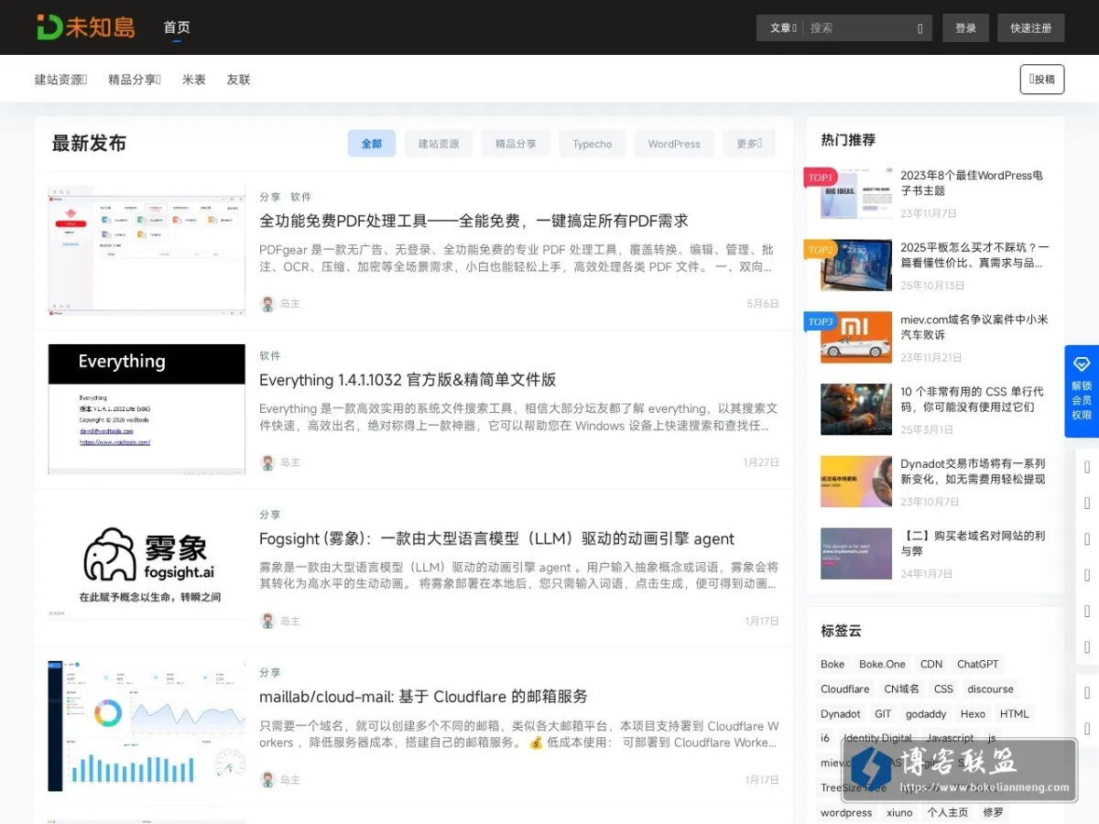Click the 5月6日 date on the PDF article

pyautogui.click(x=763, y=304)
